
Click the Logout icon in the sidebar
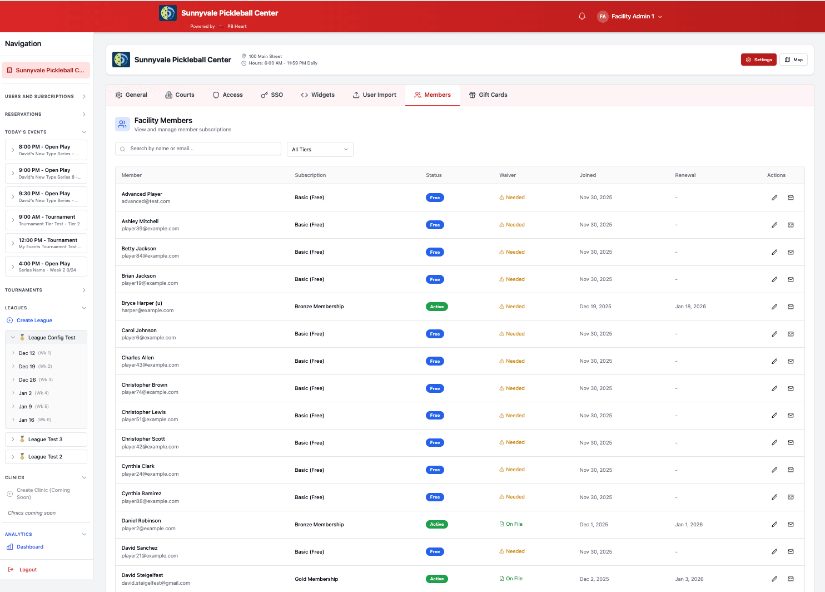pyautogui.click(x=11, y=570)
